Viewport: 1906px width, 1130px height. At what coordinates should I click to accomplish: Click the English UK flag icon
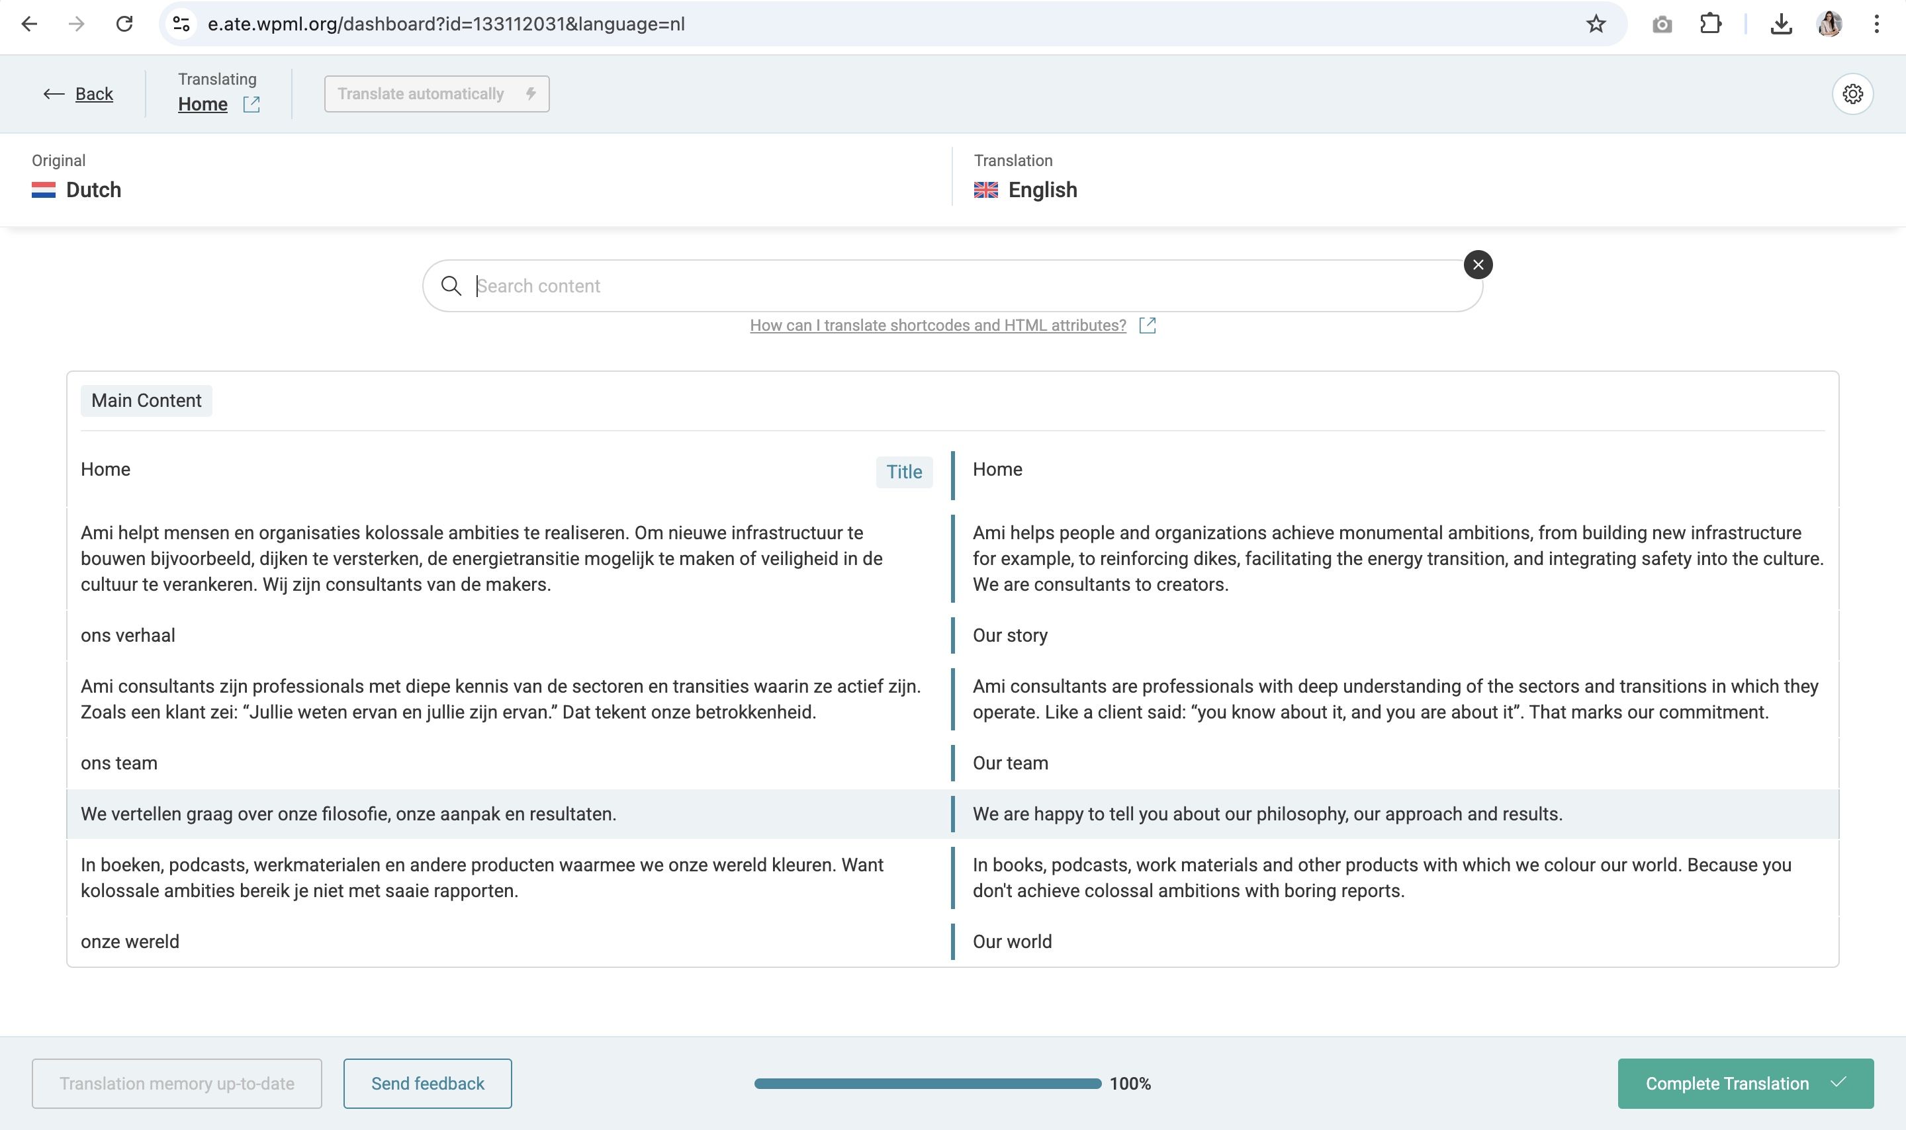click(985, 190)
